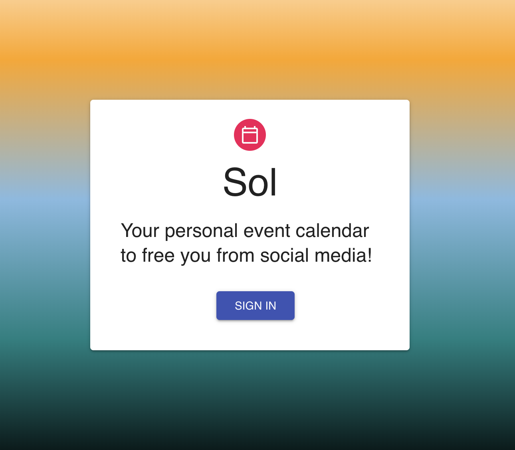Select the pink circular avatar badge

pyautogui.click(x=250, y=135)
